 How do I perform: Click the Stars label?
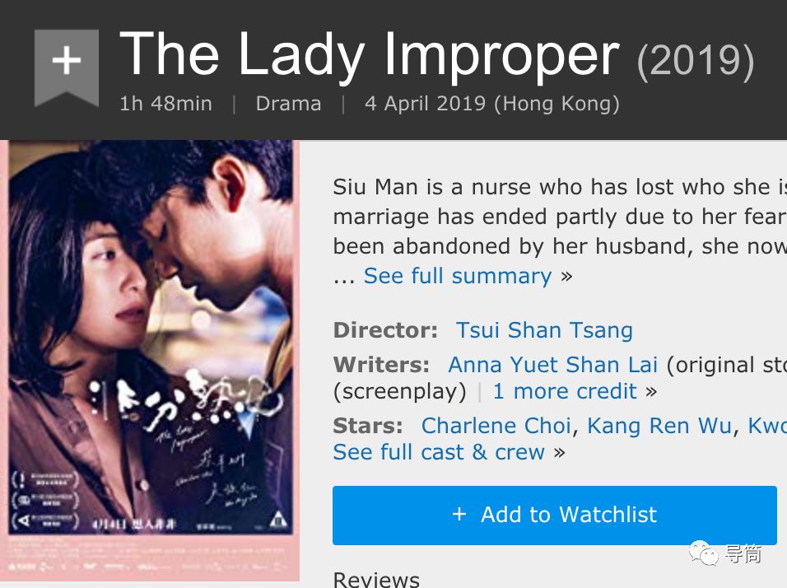367,426
